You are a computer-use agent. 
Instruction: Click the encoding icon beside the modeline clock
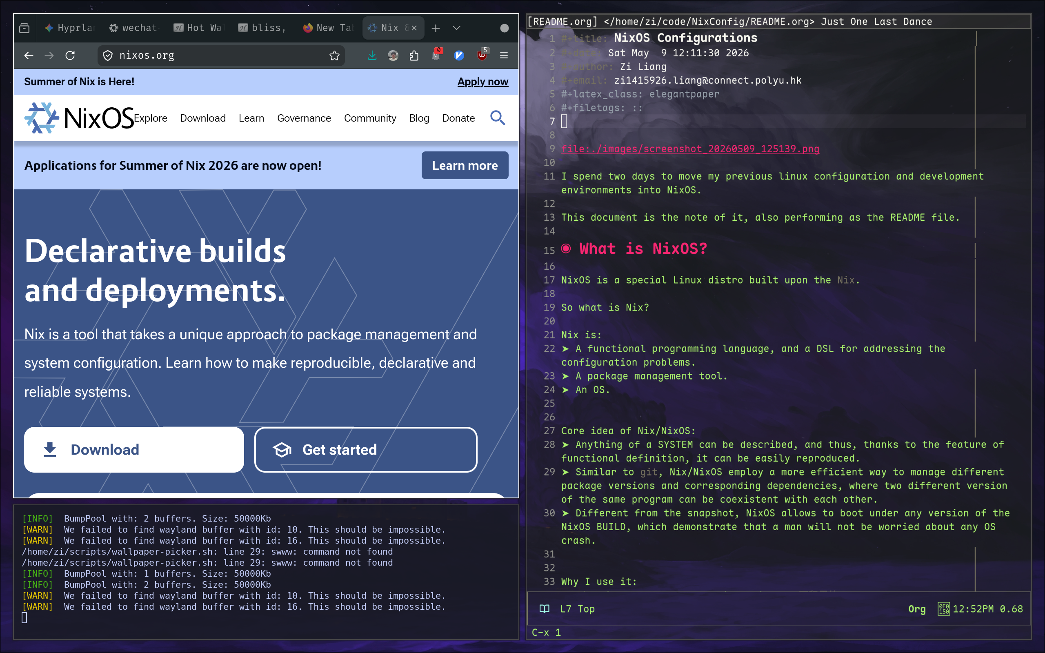(944, 609)
